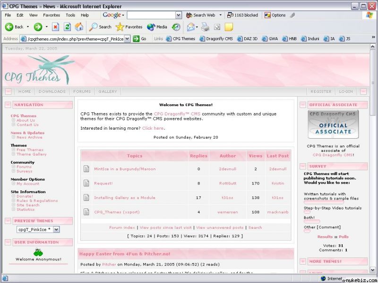Stop loading with the red X icon
This screenshot has height=283, width=378.
click(x=55, y=27)
